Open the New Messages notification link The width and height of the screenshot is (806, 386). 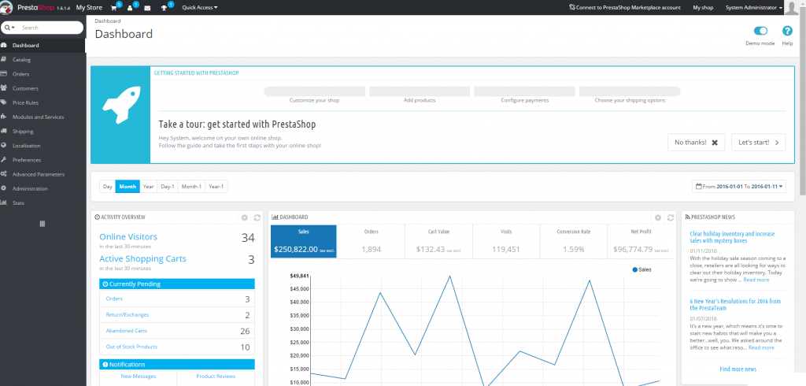tap(139, 377)
